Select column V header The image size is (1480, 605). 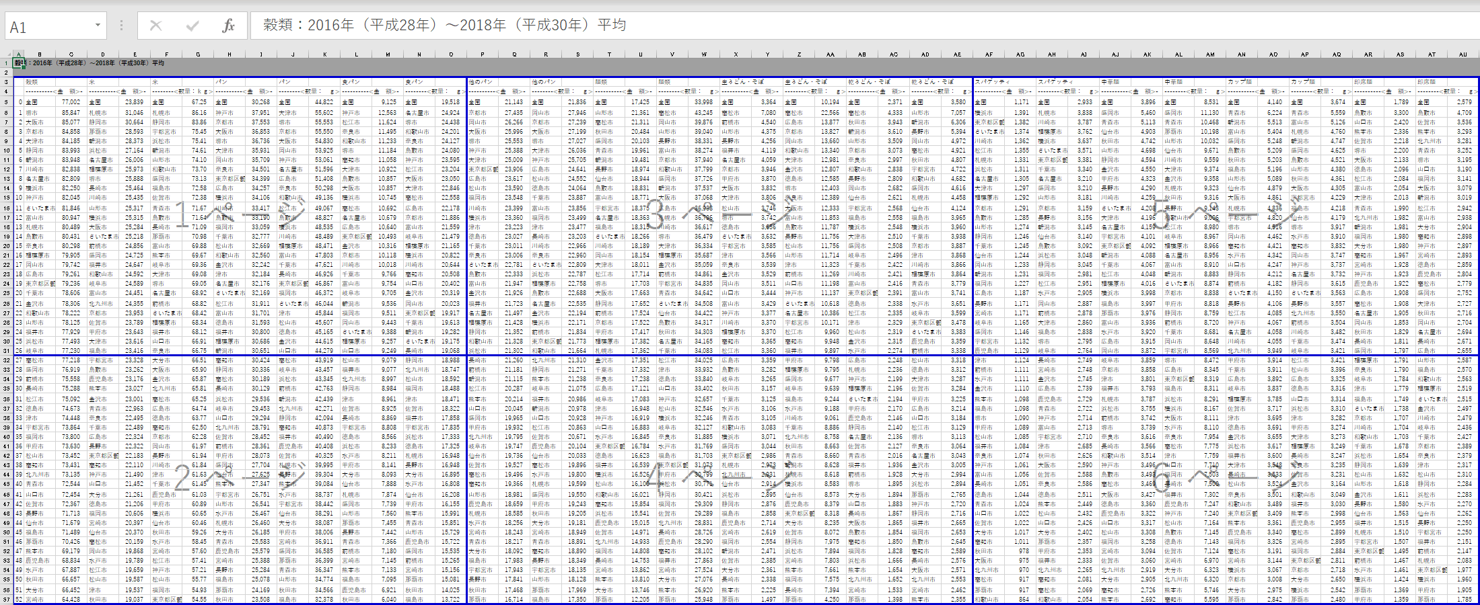pos(672,54)
